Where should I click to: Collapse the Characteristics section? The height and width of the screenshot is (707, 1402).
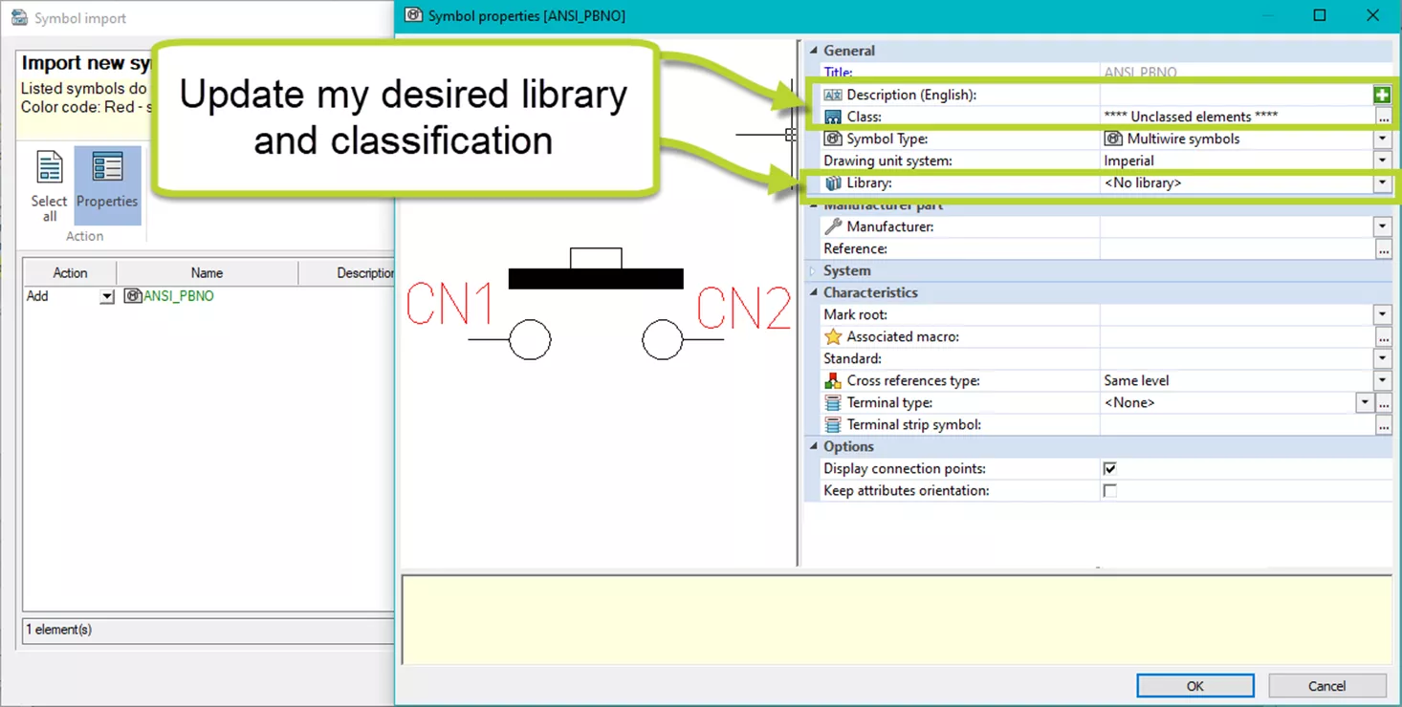click(x=814, y=292)
